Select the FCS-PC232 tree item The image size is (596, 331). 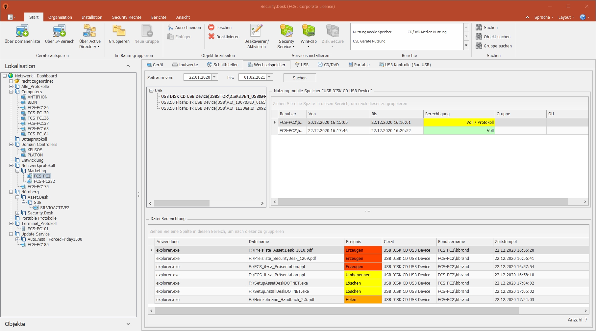pyautogui.click(x=44, y=181)
